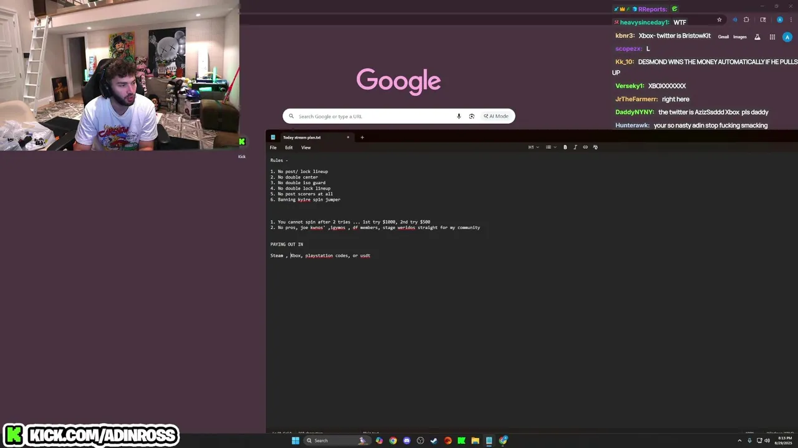798x448 pixels.
Task: Open Search Labs flask icon
Action: [757, 37]
